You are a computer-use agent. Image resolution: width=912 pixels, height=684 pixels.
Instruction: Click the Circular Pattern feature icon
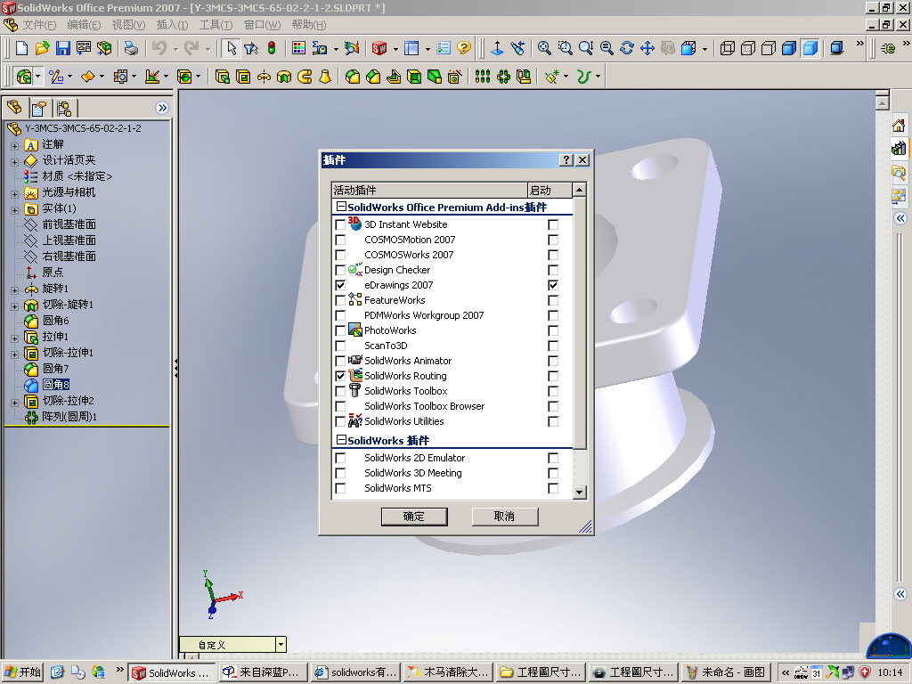(x=503, y=77)
